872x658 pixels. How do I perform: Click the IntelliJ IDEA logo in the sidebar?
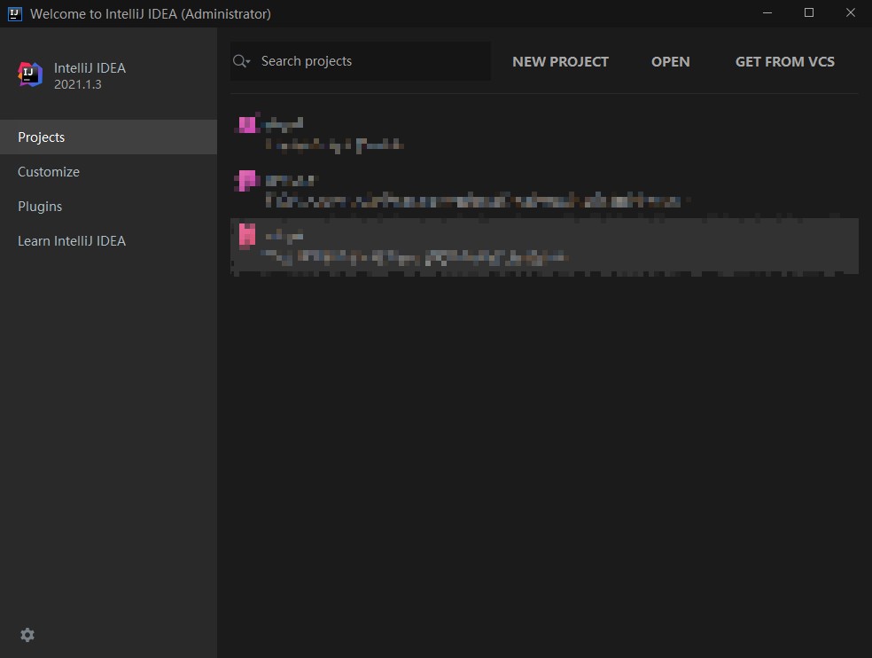(x=31, y=74)
